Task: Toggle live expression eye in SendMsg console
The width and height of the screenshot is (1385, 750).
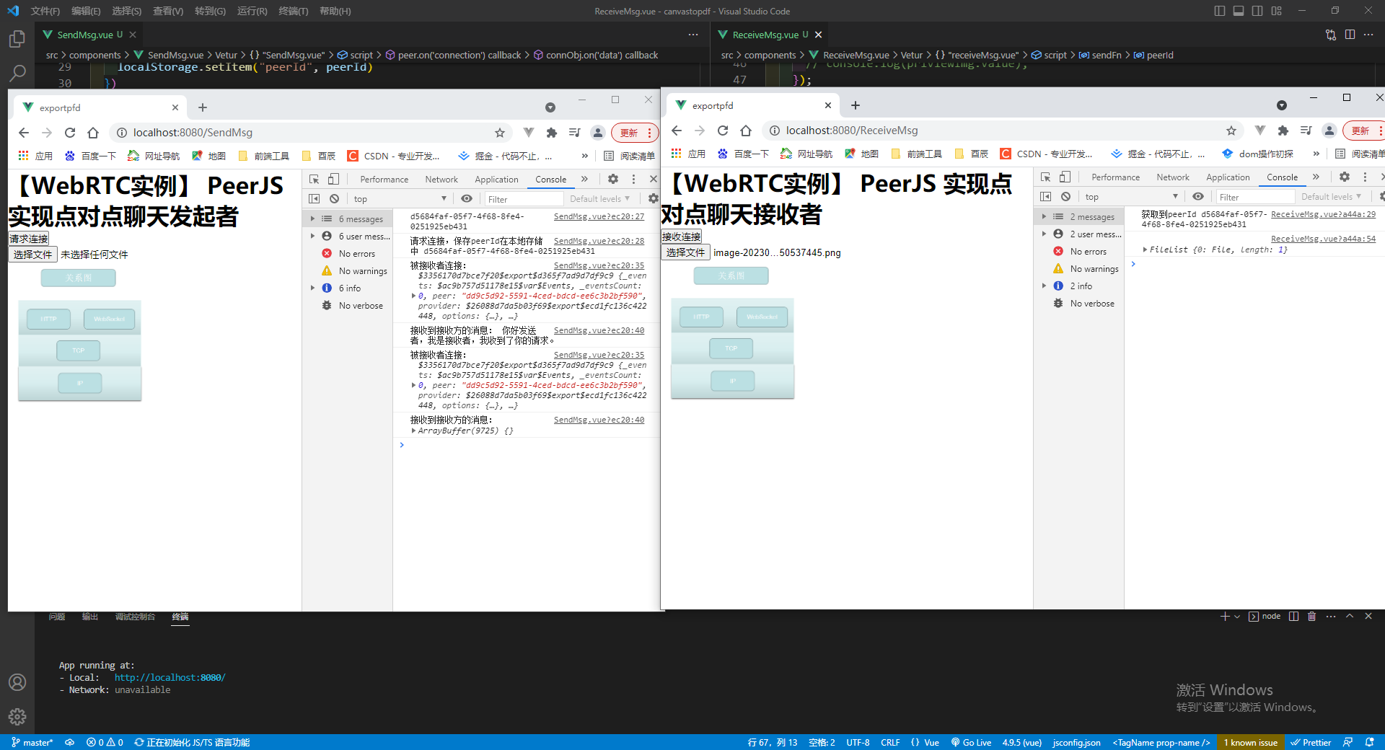Action: [467, 198]
